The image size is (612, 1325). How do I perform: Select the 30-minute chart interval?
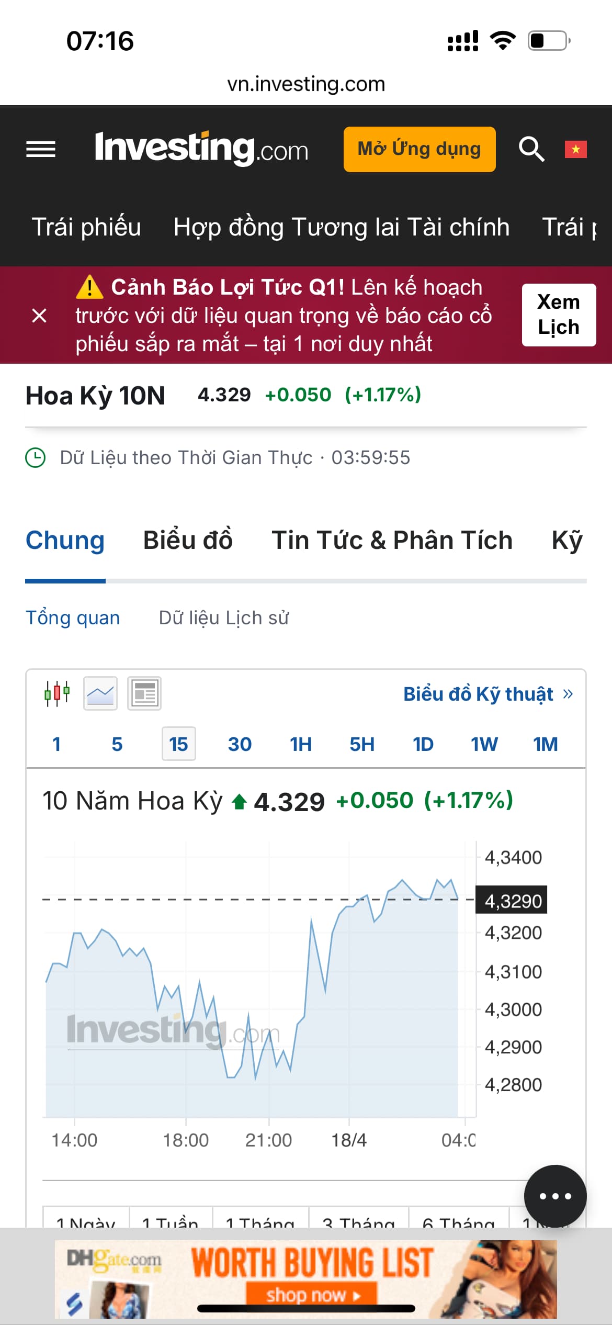(x=240, y=744)
